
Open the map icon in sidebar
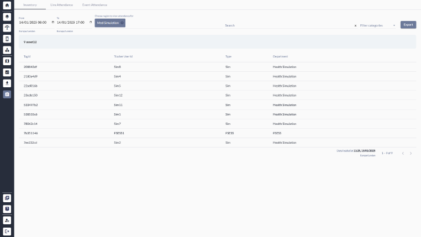pos(7,61)
